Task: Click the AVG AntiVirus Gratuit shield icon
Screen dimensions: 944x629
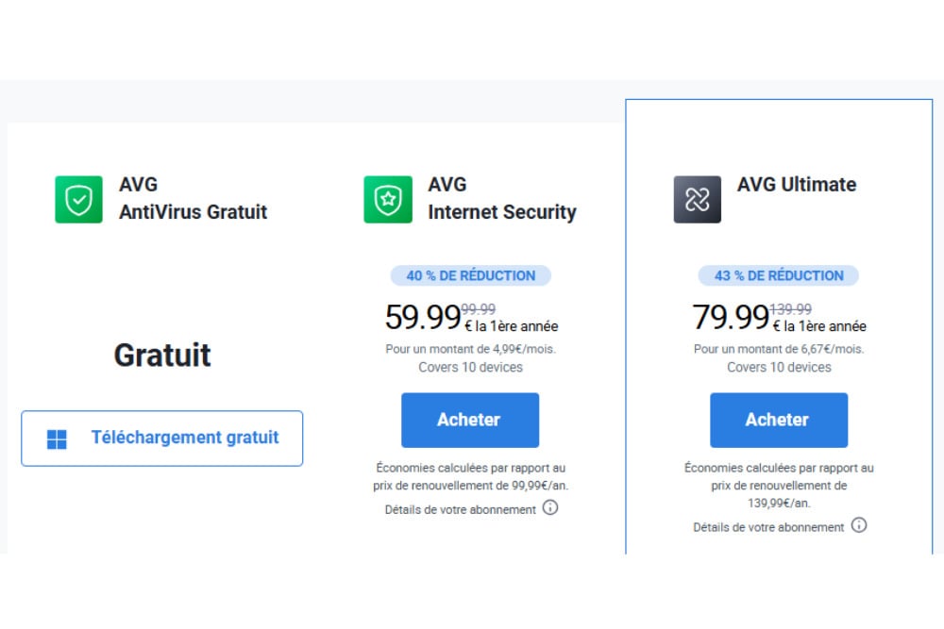Action: coord(78,200)
